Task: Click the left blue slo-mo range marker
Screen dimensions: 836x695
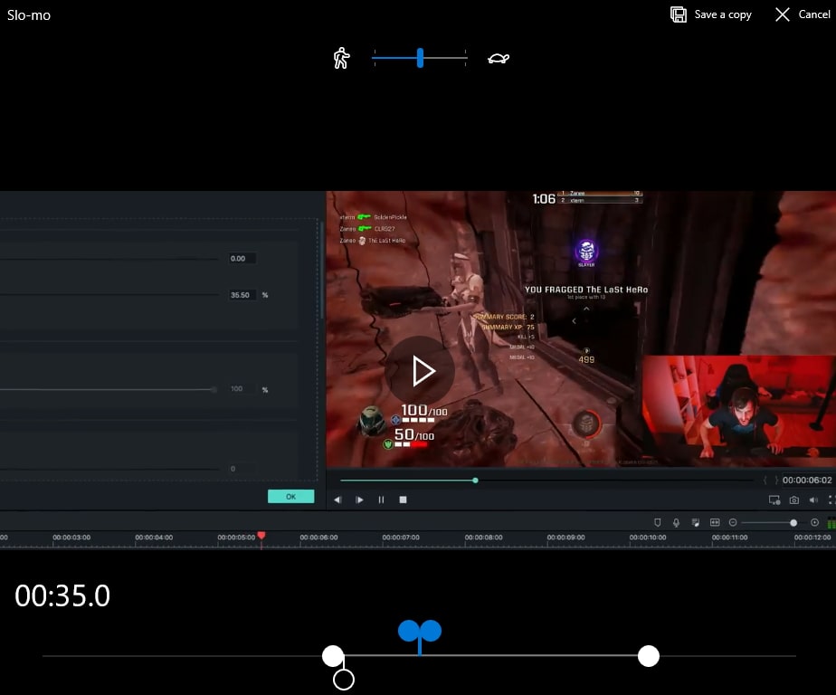Action: [x=409, y=631]
